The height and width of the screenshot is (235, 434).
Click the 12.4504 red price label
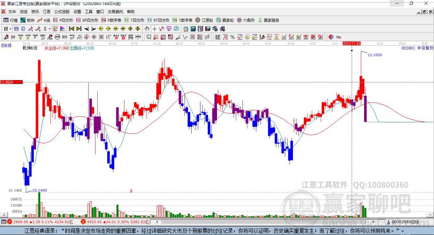click(11, 82)
